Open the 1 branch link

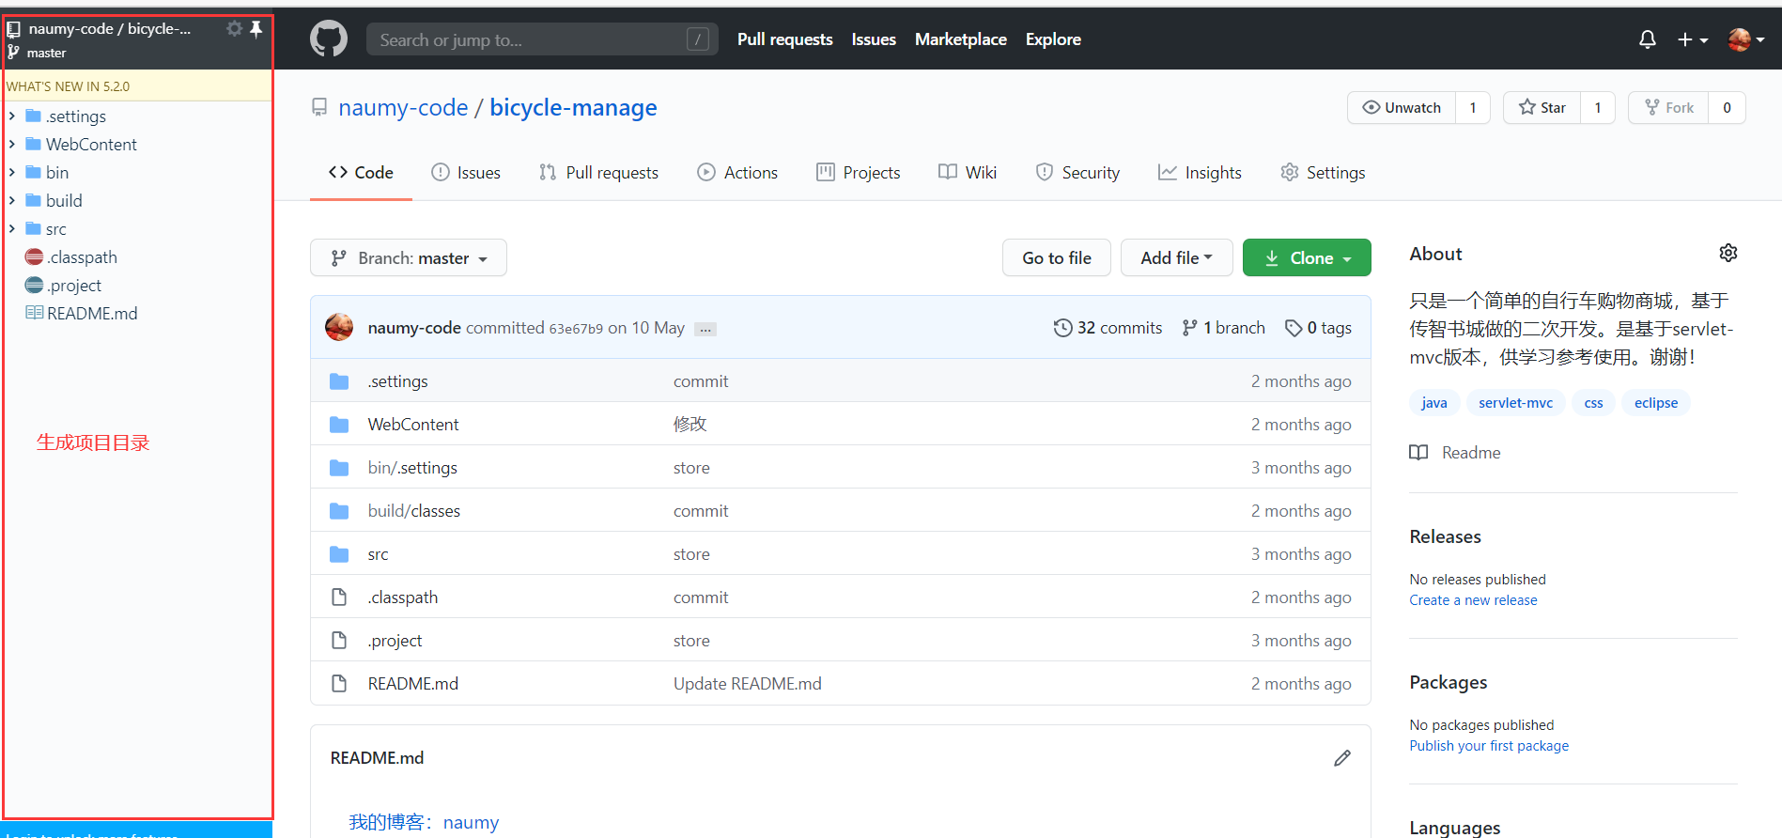pos(1223,328)
